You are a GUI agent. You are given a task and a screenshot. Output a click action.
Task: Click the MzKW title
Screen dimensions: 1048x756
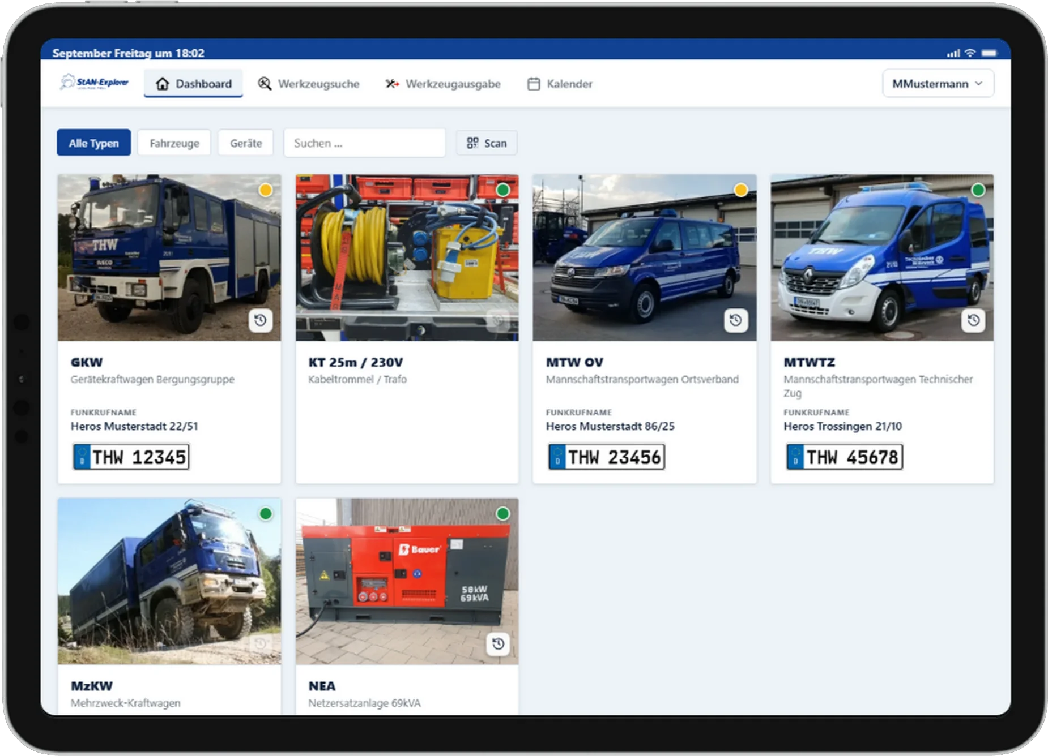click(92, 686)
